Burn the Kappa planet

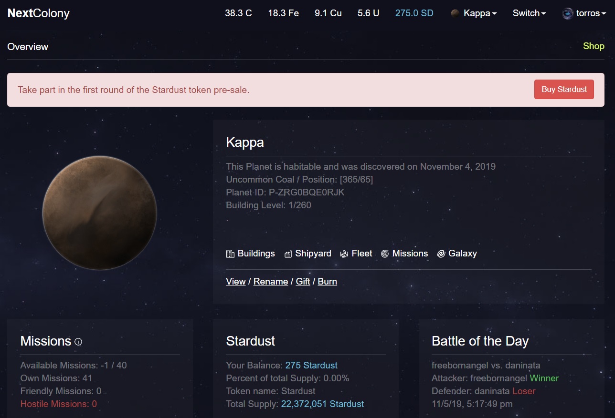click(327, 281)
